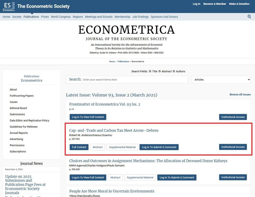
Task: Open Supplemental Material for Cap-and-Trade article
Action: (x=122, y=147)
